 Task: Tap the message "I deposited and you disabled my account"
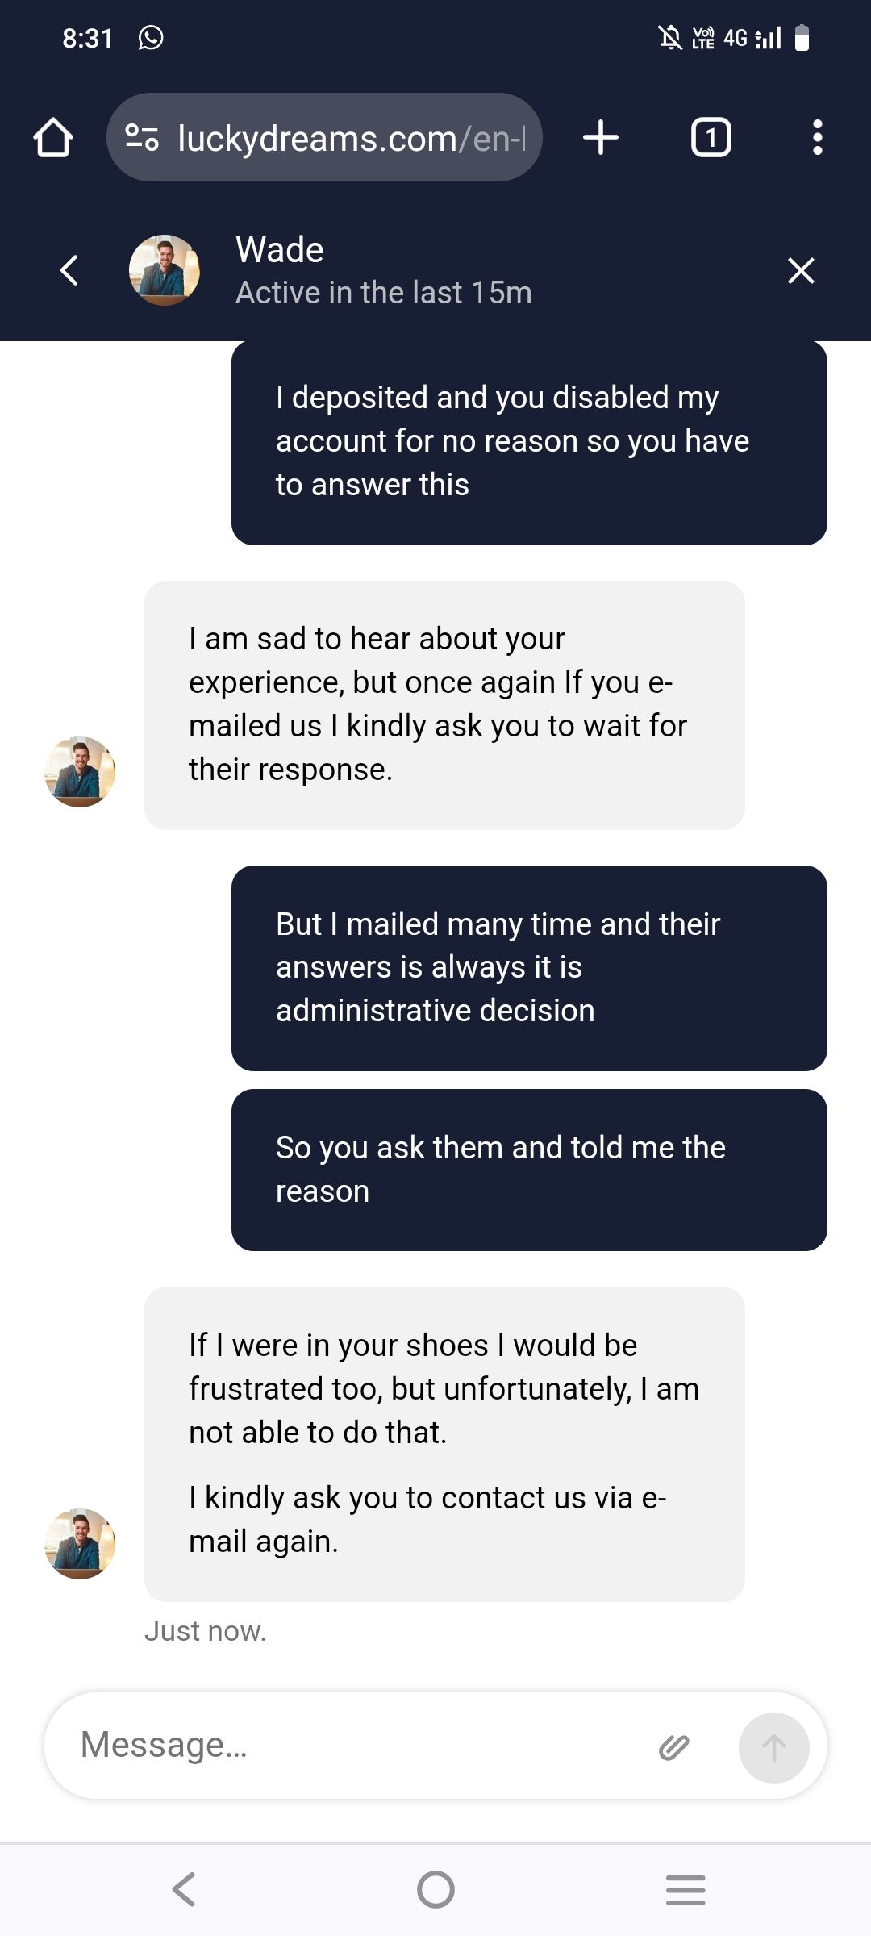tap(529, 442)
